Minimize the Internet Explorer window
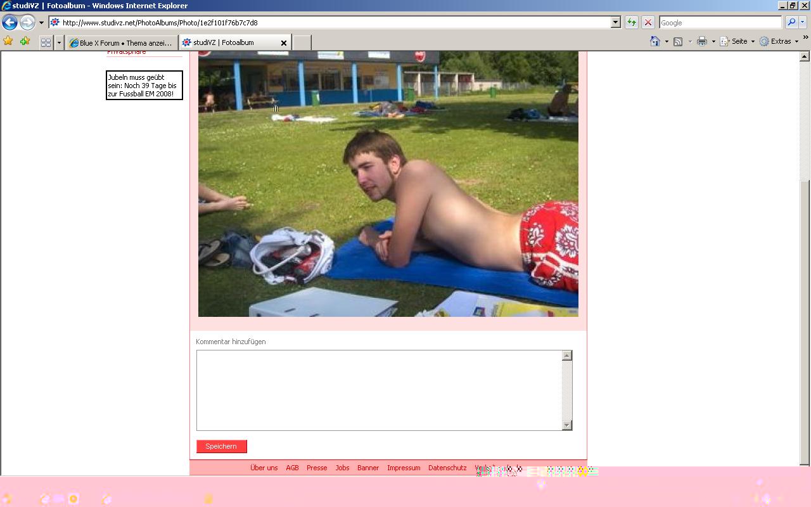The image size is (811, 507). coord(782,6)
